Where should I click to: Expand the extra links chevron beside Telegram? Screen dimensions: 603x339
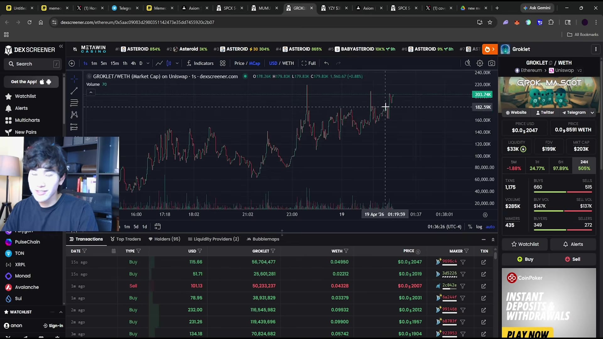(x=592, y=113)
